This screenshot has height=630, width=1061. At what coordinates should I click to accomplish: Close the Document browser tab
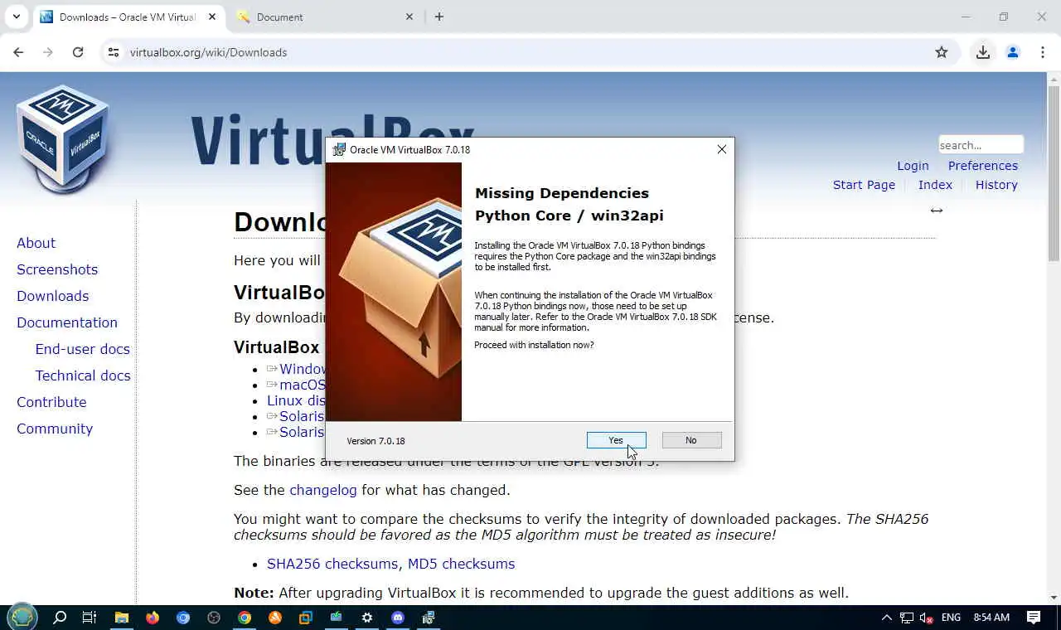point(409,17)
